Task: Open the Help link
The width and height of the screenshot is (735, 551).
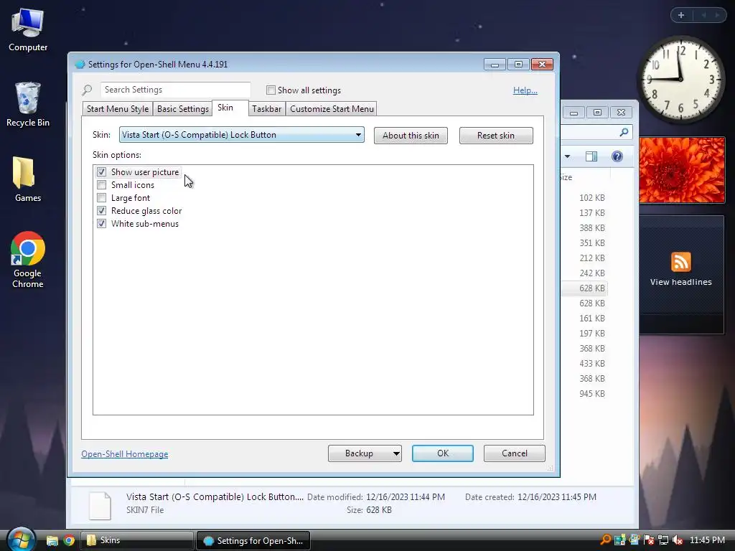Action: 525,90
